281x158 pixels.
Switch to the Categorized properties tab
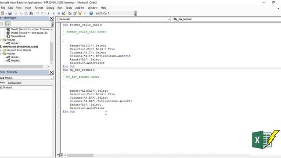pyautogui.click(x=14, y=83)
